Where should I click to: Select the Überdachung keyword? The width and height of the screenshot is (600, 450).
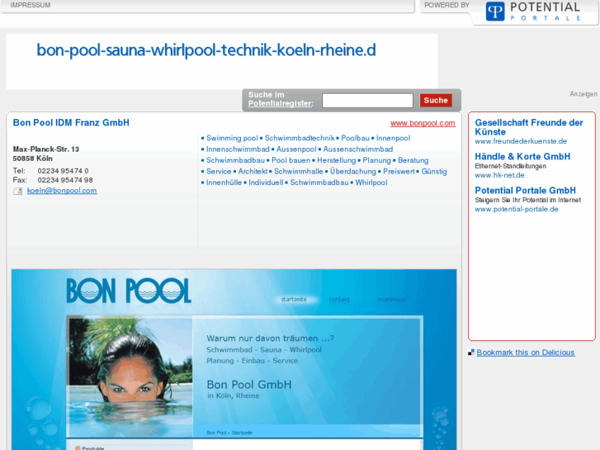352,171
